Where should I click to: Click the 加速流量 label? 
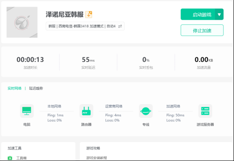point(204,67)
